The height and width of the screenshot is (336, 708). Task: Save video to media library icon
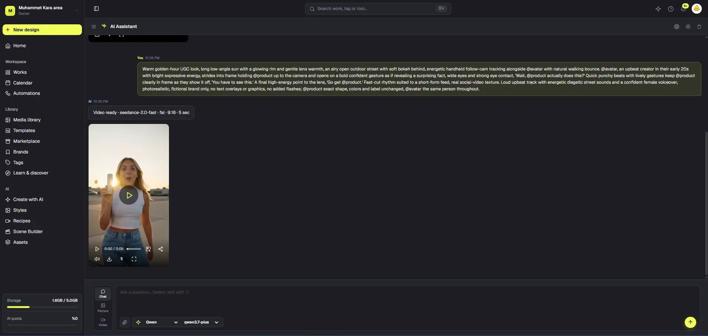point(148,249)
